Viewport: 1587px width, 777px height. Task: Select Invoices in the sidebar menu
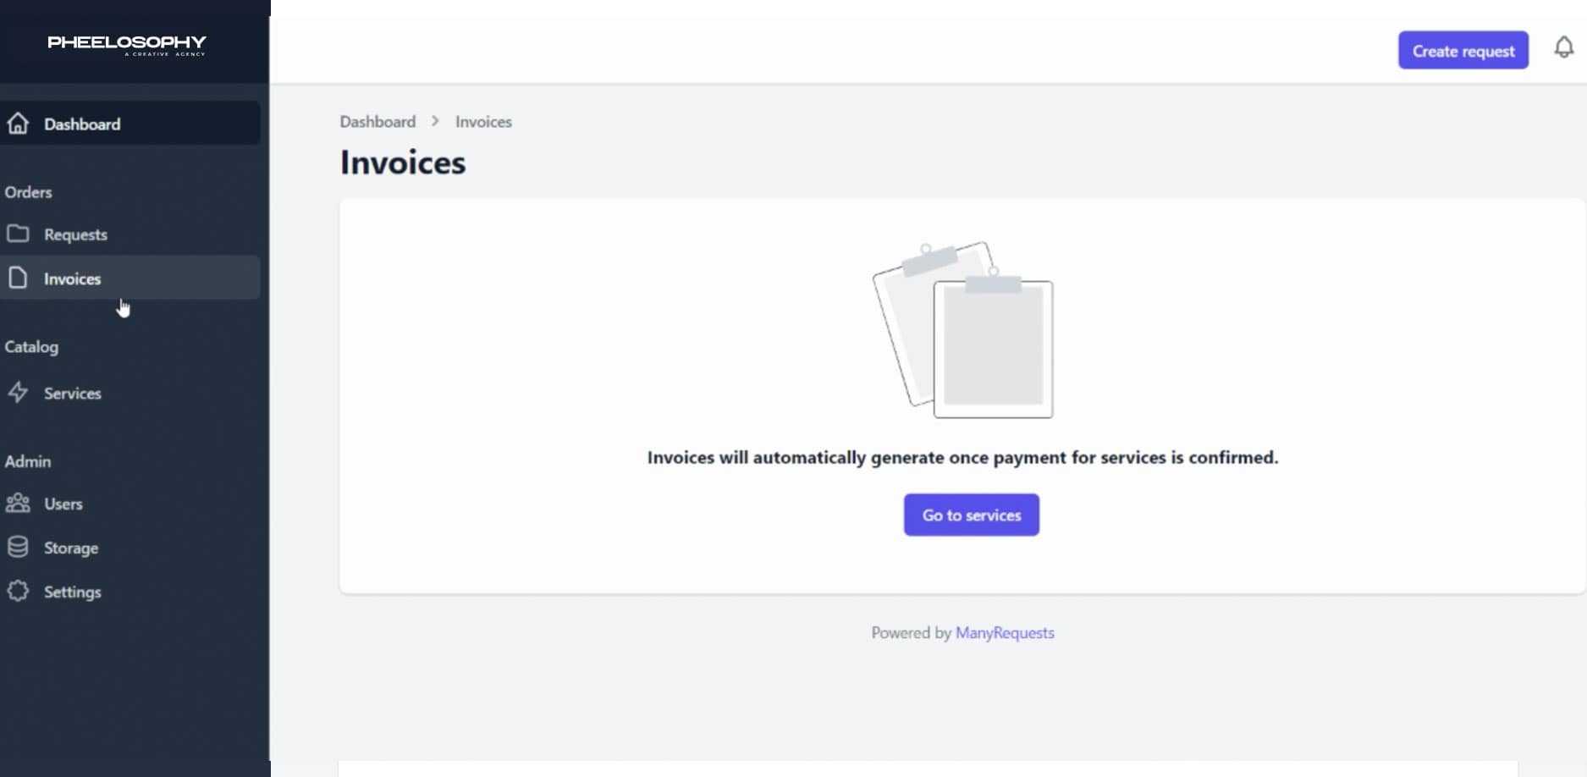73,278
